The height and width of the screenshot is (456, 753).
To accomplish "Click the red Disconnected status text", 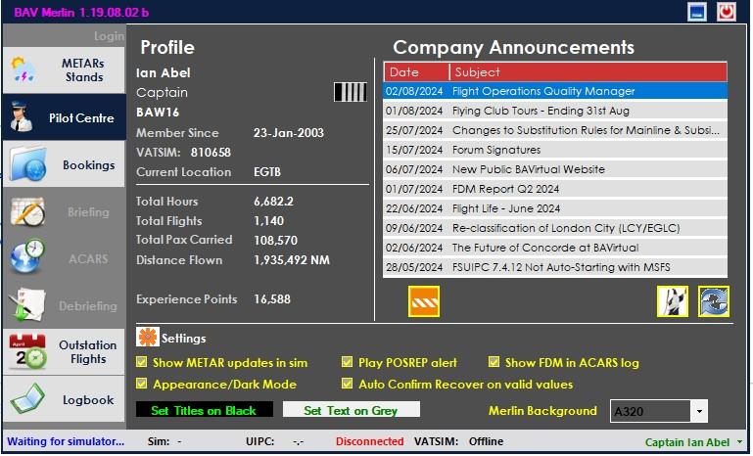I will tap(369, 441).
